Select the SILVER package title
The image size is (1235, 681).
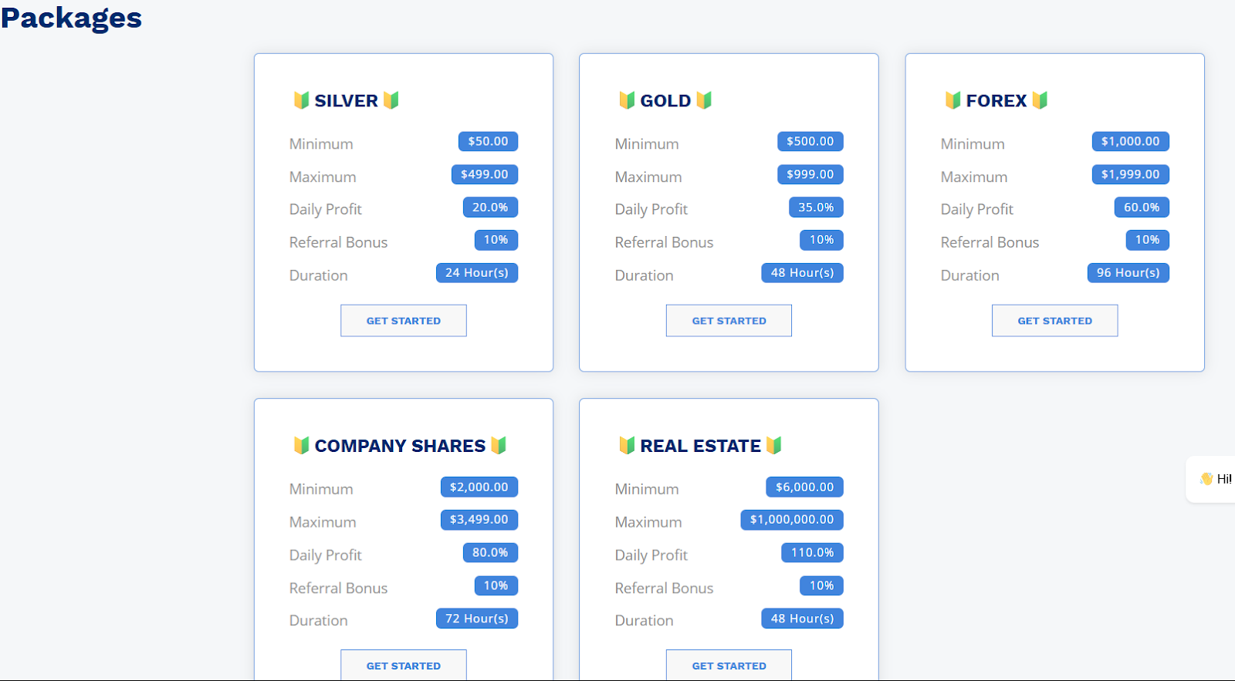click(346, 101)
